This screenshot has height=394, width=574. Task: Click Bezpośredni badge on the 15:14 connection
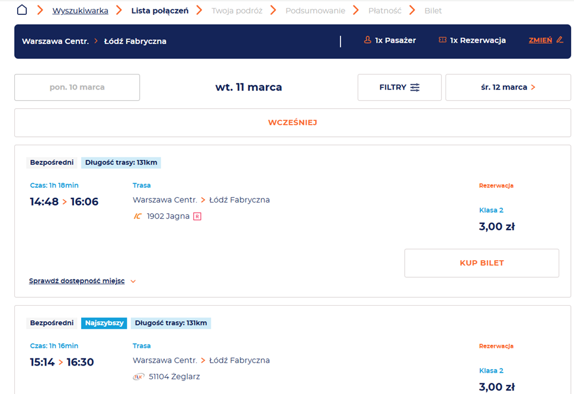point(52,323)
